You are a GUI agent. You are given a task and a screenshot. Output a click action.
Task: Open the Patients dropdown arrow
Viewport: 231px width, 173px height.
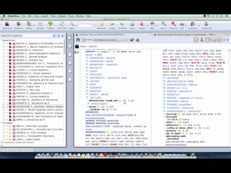point(34,26)
